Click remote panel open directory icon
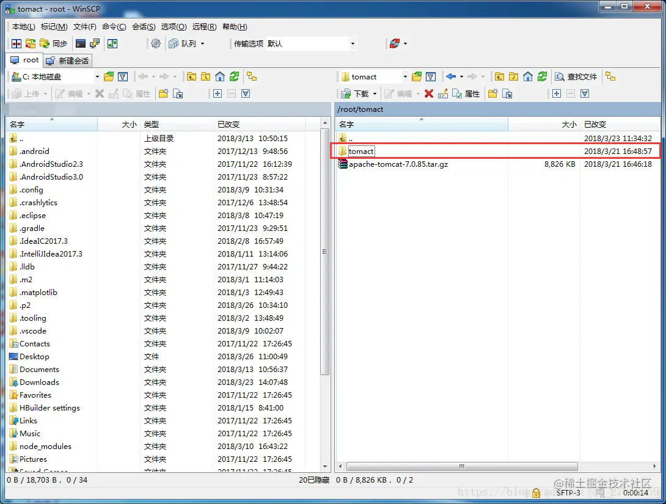 [417, 76]
